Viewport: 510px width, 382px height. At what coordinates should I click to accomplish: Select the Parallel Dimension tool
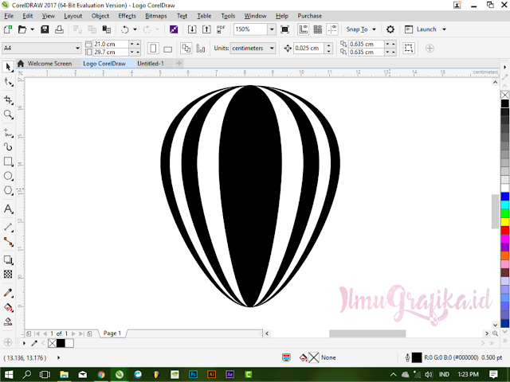[x=8, y=227]
